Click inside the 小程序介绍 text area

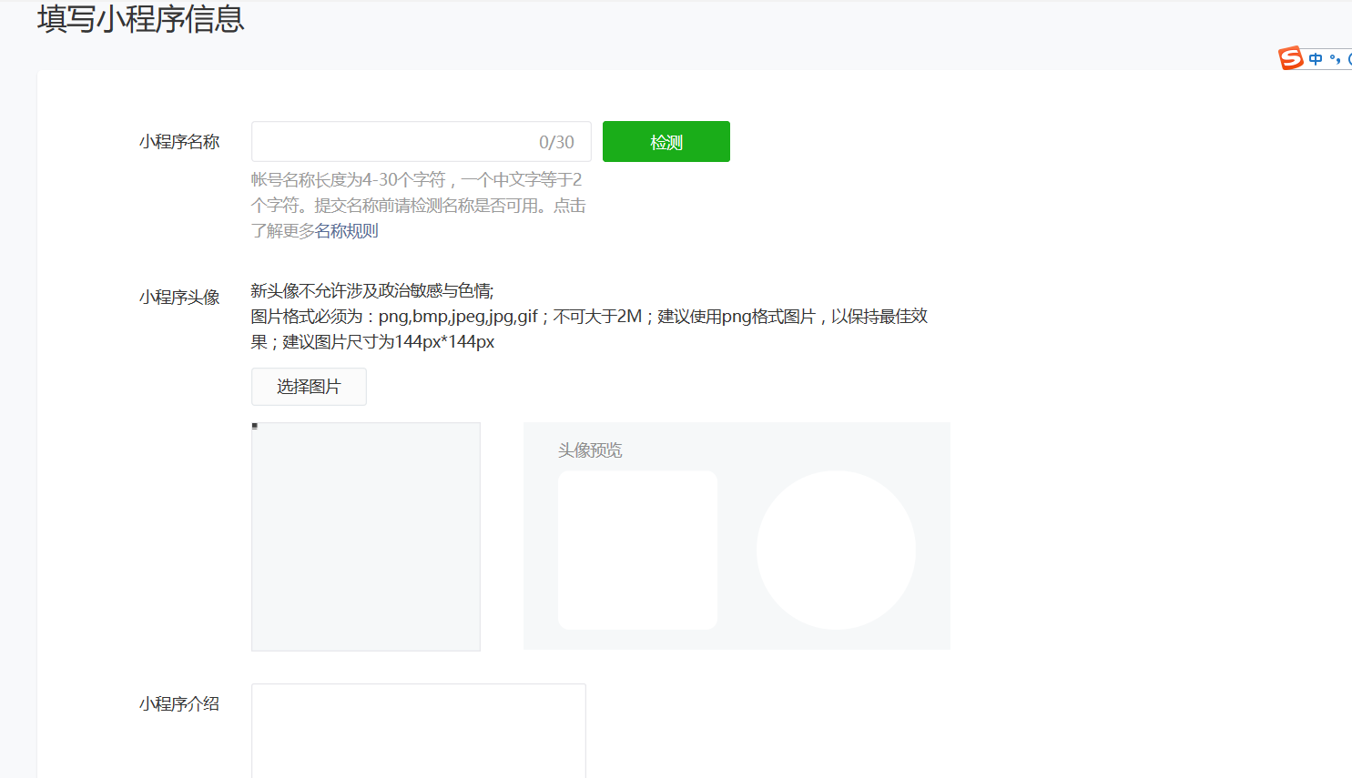418,730
